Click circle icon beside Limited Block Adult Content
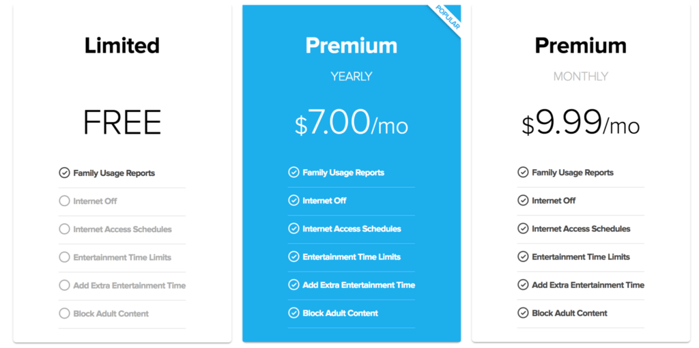 (64, 314)
